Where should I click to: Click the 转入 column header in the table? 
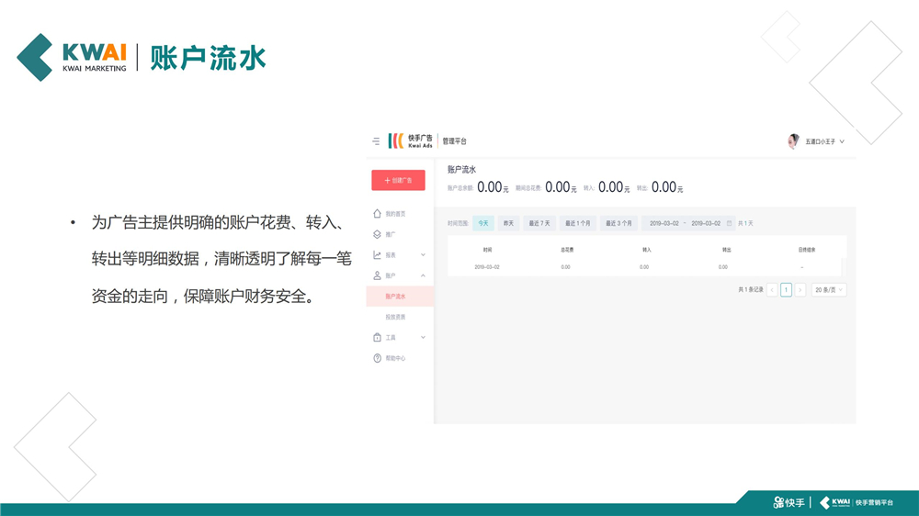tap(646, 250)
